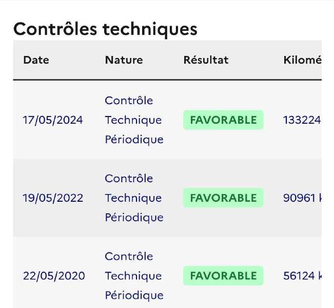The width and height of the screenshot is (334, 308).
Task: Click the date 22/05/2020
Action: 54,276
